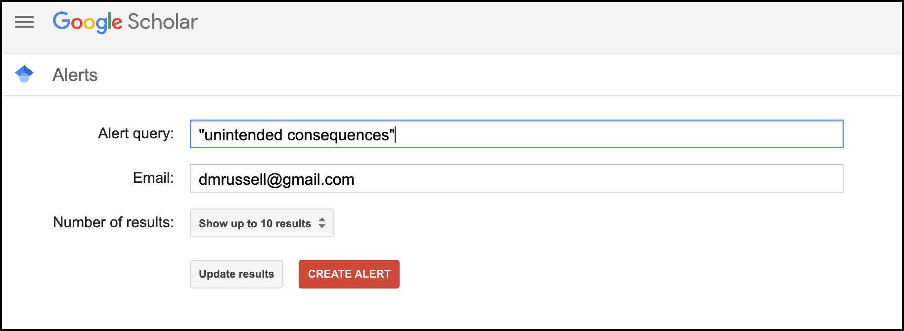Click the Alerts page heading

(x=75, y=75)
